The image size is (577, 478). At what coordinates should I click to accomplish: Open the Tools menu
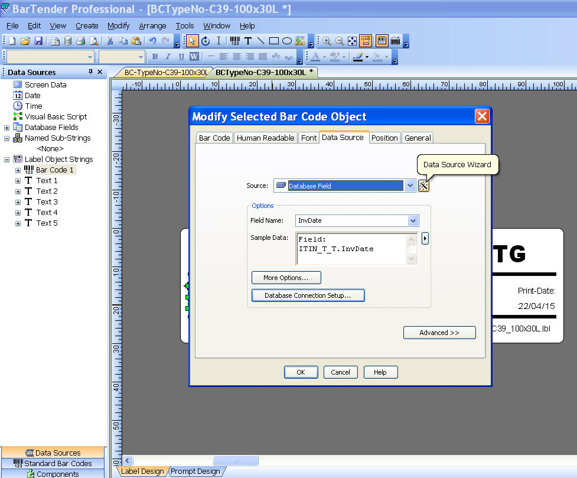point(185,26)
